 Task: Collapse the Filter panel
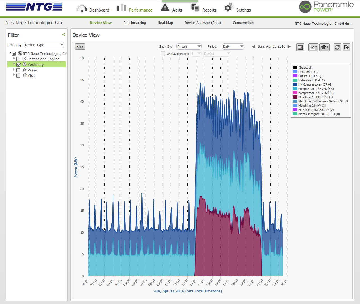pyautogui.click(x=64, y=35)
